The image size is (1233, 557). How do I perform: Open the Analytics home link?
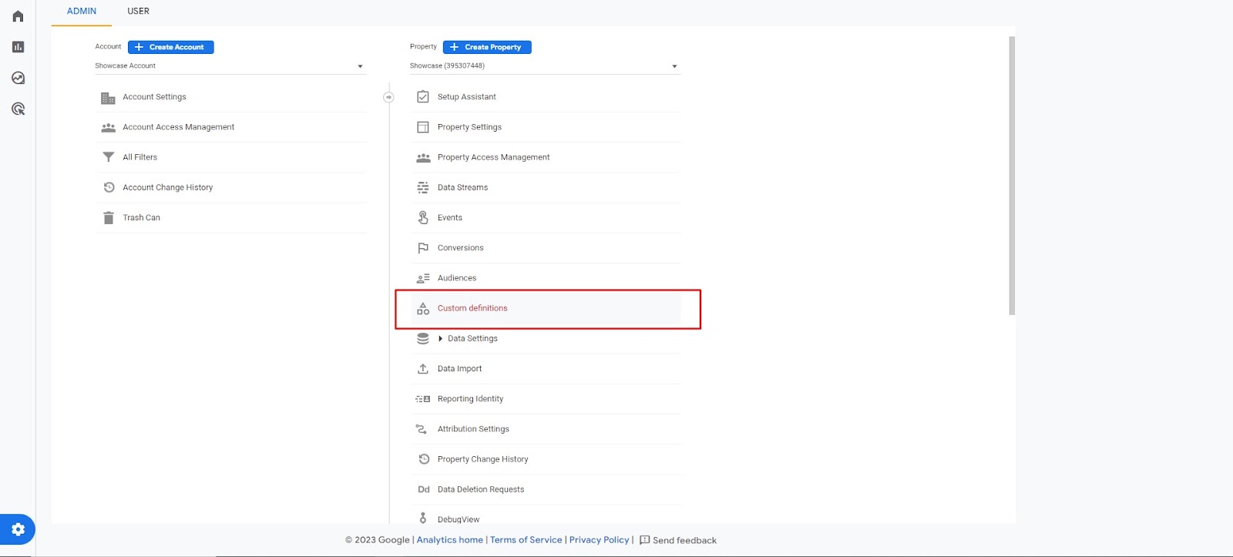point(450,540)
